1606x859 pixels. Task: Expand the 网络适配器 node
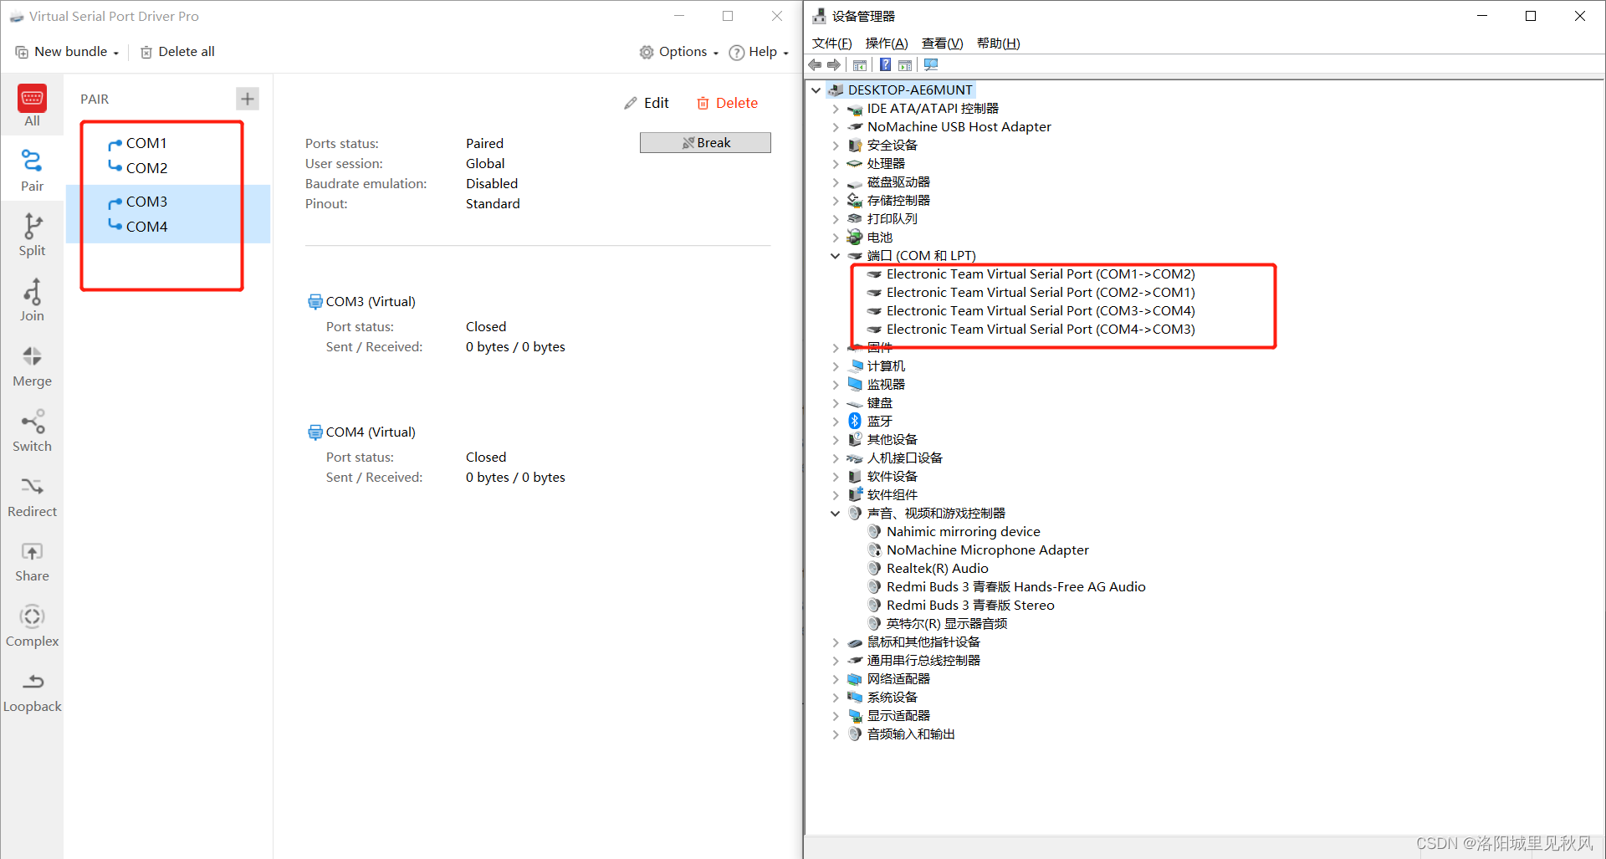click(835, 679)
